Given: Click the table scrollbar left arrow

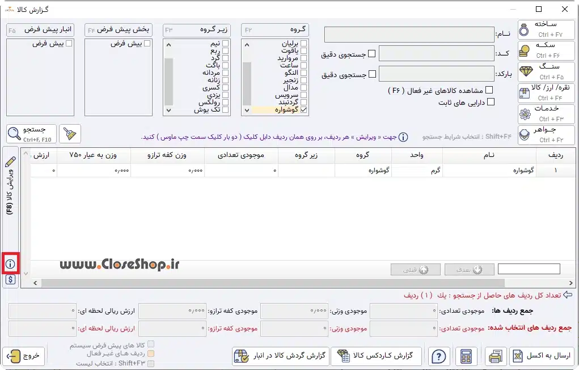Looking at the screenshot, I should coord(35,283).
